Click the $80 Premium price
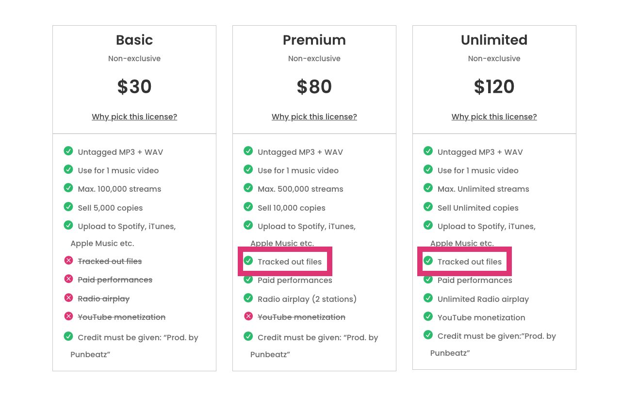Viewport: 622px width, 397px height. (314, 87)
